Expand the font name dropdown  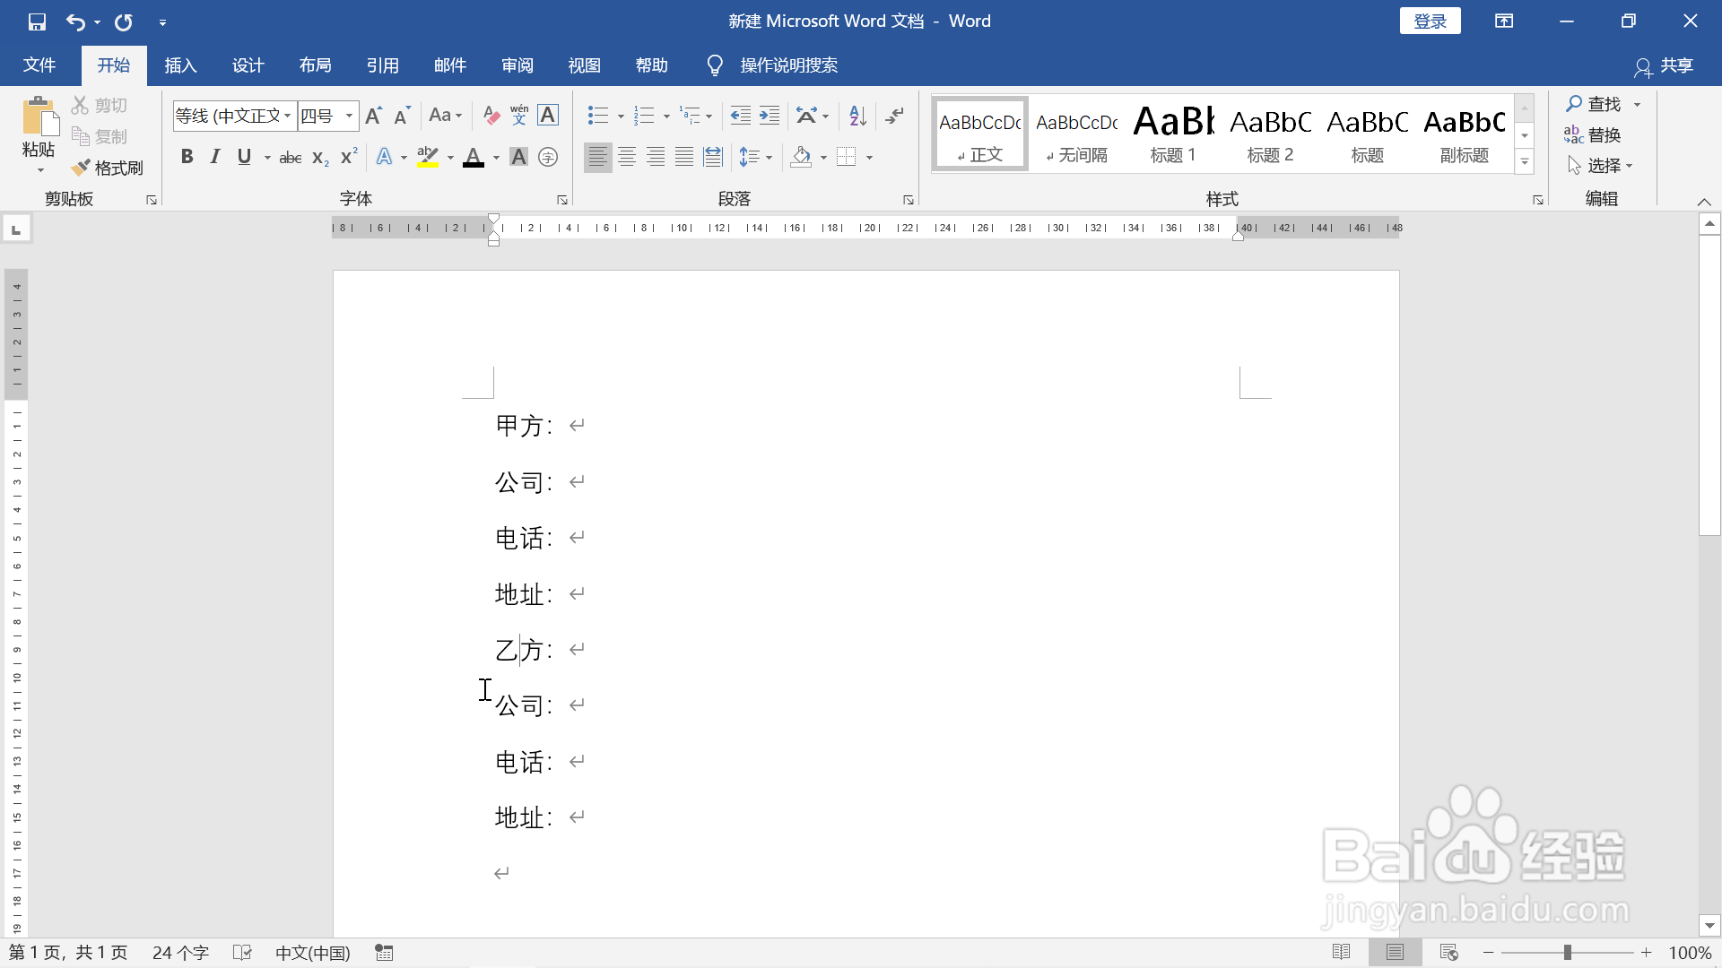[x=287, y=116]
